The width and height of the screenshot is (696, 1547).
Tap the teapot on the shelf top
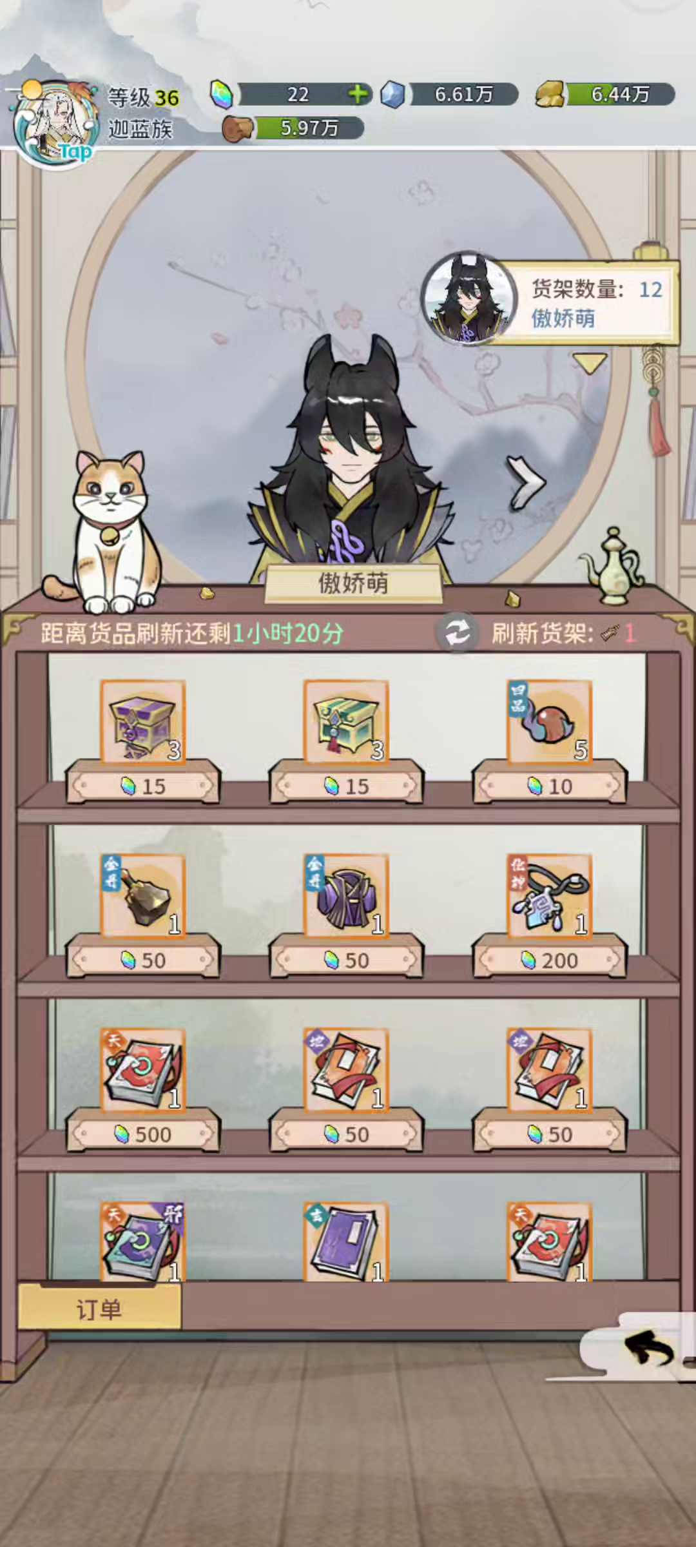(x=612, y=566)
